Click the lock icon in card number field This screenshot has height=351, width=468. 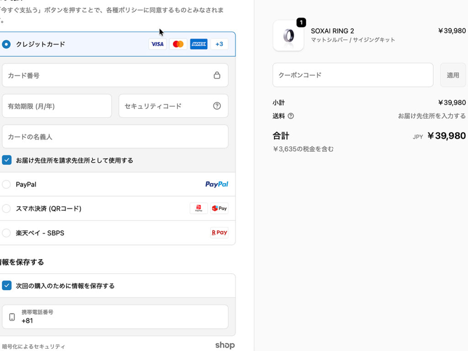(217, 75)
